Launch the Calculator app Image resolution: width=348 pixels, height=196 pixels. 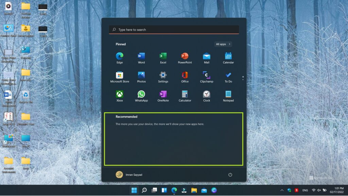coord(185,96)
